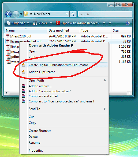
Task: Click the blue Back navigation arrow
Action: (x=8, y=14)
